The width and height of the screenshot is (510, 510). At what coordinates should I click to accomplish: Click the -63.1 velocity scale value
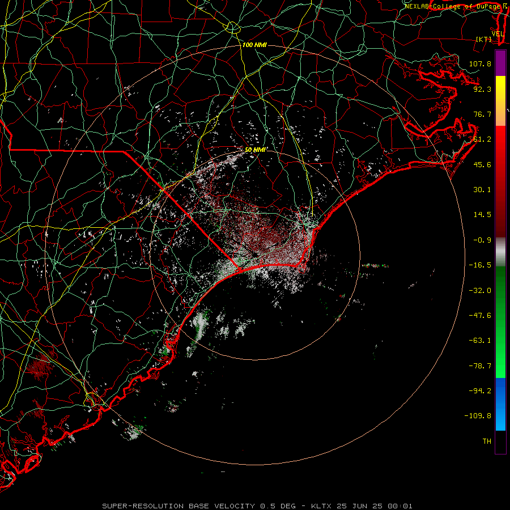pyautogui.click(x=480, y=341)
